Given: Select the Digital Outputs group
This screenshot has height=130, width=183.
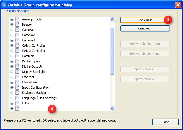Looking at the screenshot, I should (x=32, y=66).
